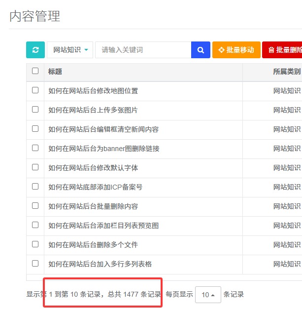Screen dimensions: 302x311
Task: Toggle the select-all checkbox in header
Action: [x=35, y=71]
